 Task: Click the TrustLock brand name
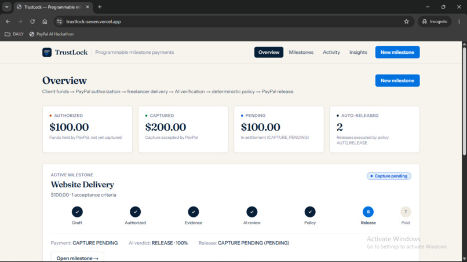tap(71, 52)
